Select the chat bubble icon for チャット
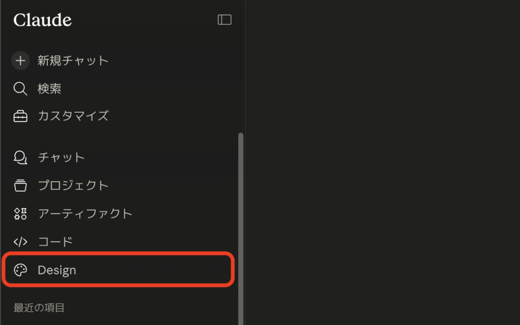The width and height of the screenshot is (520, 325). tap(20, 157)
